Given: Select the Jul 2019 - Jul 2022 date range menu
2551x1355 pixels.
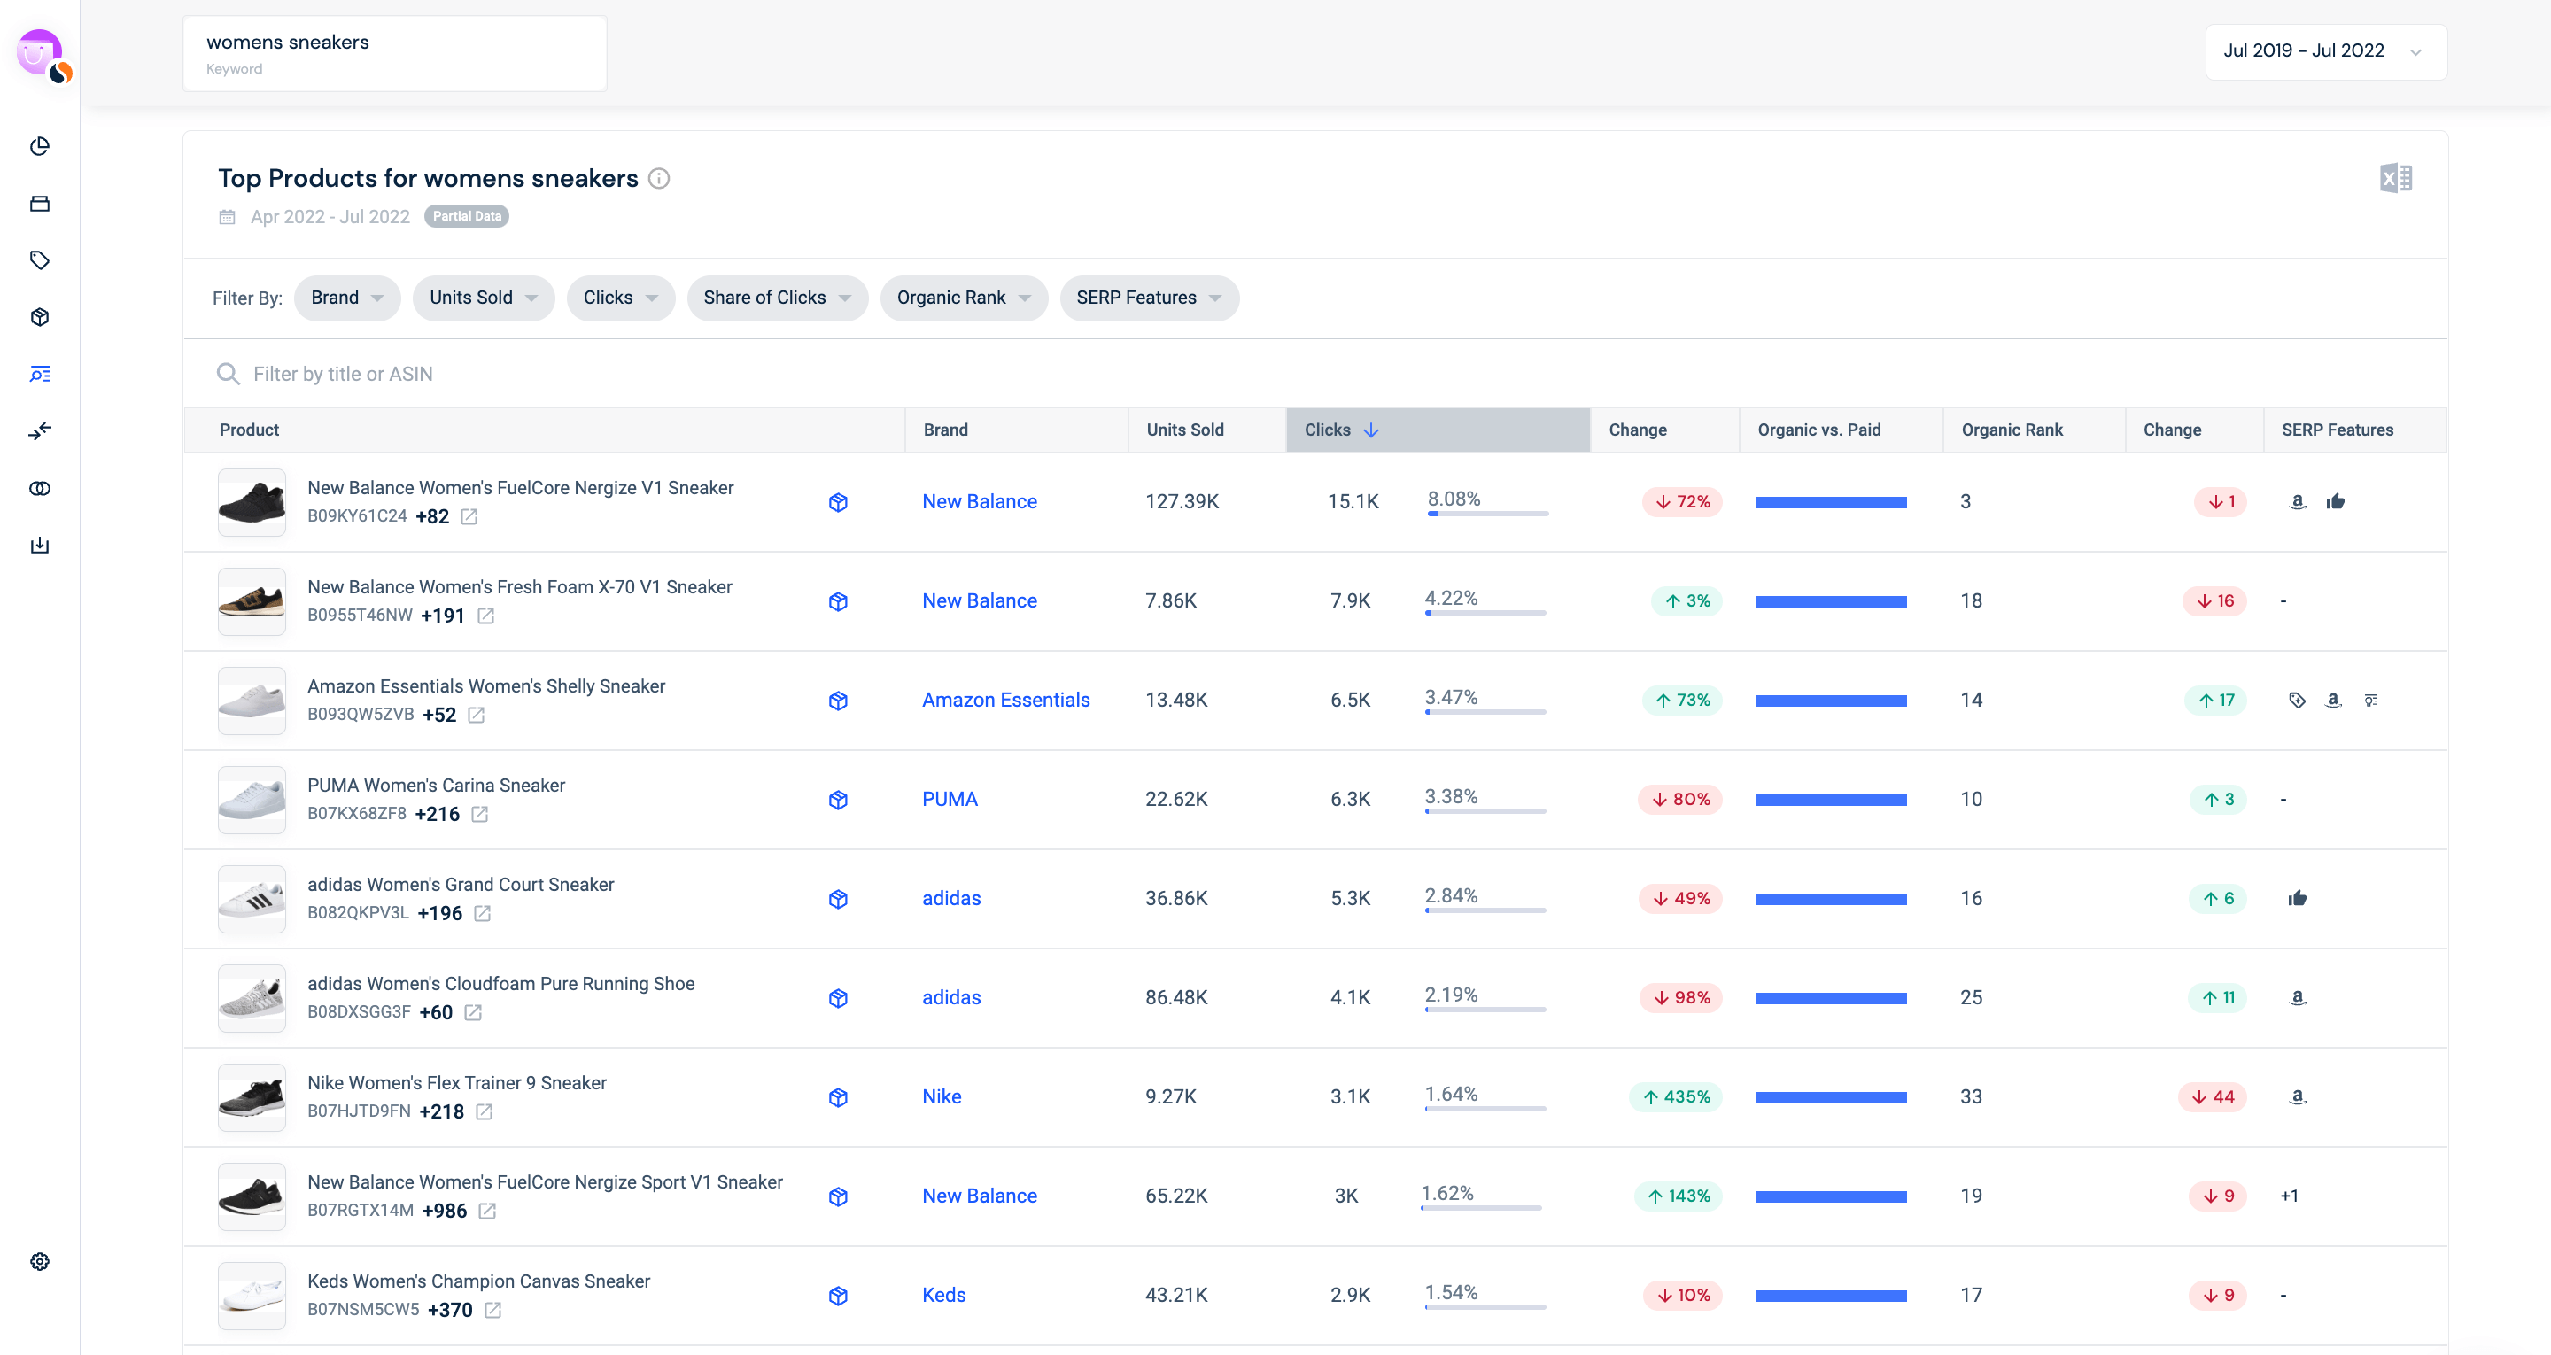Looking at the screenshot, I should click(2316, 50).
